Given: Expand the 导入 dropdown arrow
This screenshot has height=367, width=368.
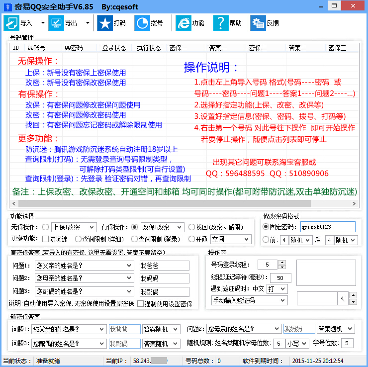Looking at the screenshot, I should (43, 23).
